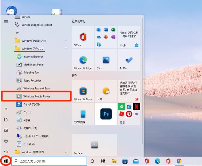Click the Power button in Start sidebar

pyautogui.click(x=6, y=151)
